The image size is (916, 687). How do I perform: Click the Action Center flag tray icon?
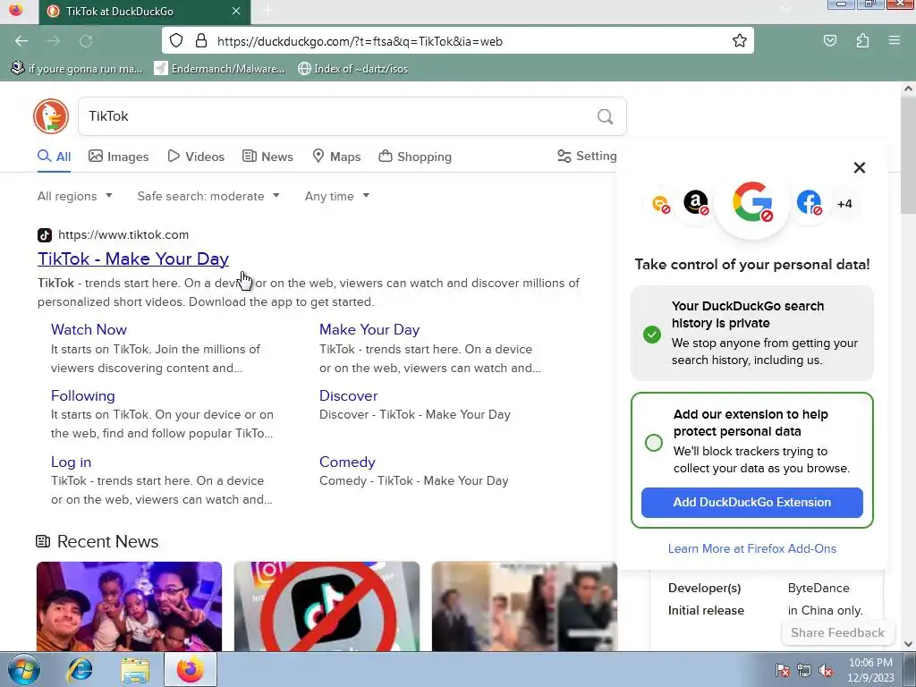click(x=782, y=670)
